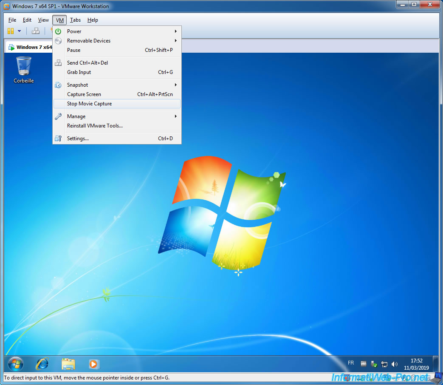This screenshot has width=443, height=385.
Task: Open Settings... from the VM menu
Action: 117,139
